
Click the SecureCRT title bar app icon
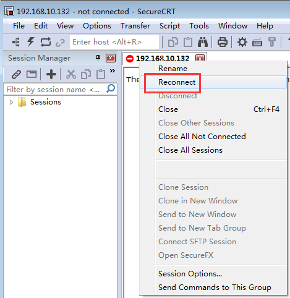pos(9,11)
